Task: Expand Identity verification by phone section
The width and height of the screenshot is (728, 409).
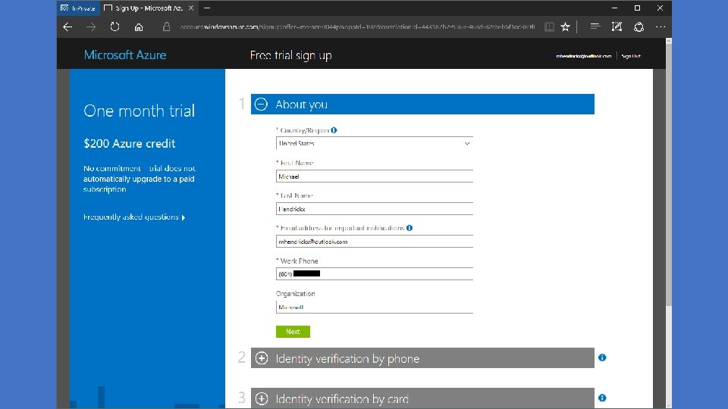Action: pos(422,358)
